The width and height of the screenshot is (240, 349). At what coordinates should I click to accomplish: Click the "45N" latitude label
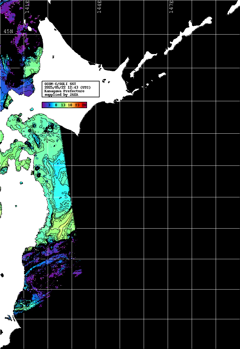tap(8, 31)
